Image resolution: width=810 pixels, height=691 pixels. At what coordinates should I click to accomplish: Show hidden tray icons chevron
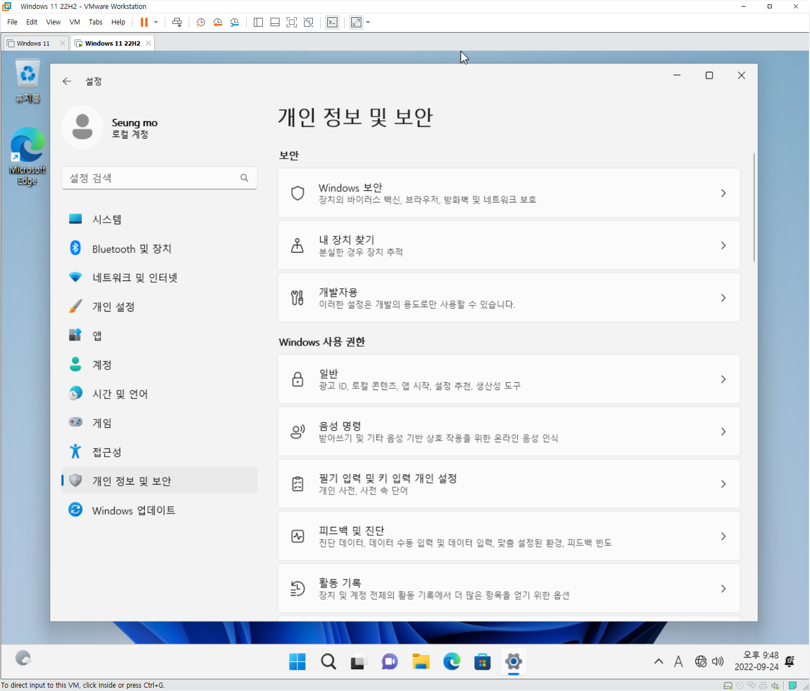659,662
